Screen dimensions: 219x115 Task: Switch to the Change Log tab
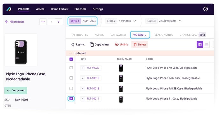click(188, 35)
